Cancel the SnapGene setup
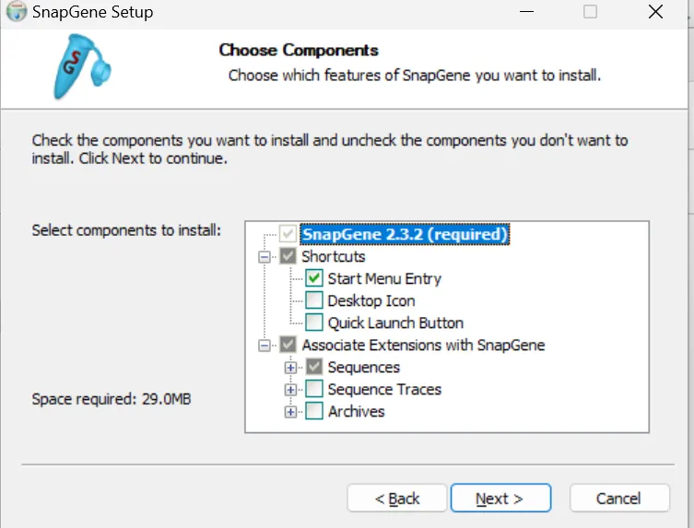Image resolution: width=694 pixels, height=528 pixels. (618, 499)
